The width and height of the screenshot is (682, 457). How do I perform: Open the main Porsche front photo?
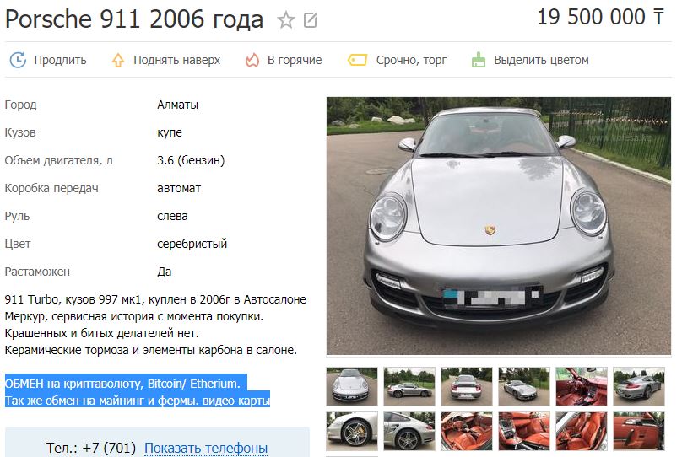tap(499, 226)
